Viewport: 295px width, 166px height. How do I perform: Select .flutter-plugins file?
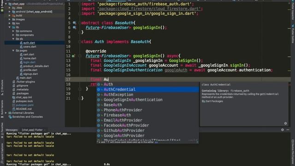[x=25, y=82]
